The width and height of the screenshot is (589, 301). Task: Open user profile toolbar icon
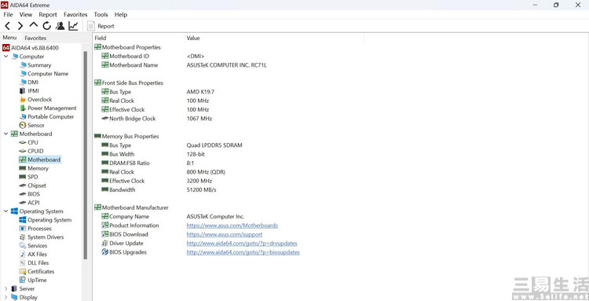(60, 26)
